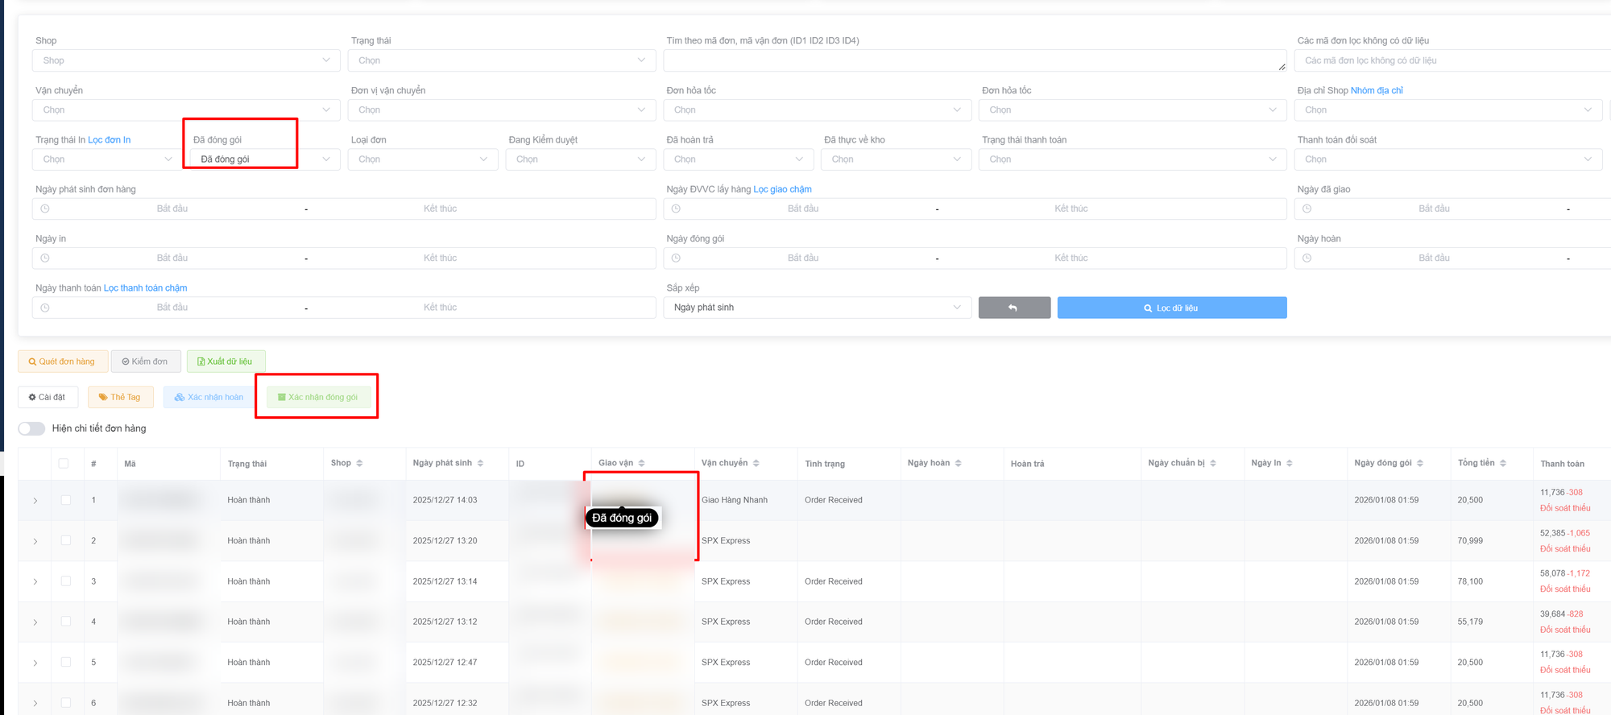
Task: Open the Trạng thái dropdown filter
Action: [502, 60]
